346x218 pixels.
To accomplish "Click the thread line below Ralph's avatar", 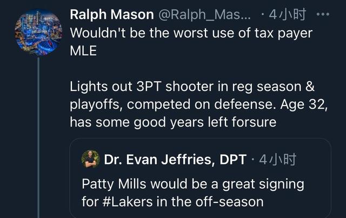I will coord(38,135).
